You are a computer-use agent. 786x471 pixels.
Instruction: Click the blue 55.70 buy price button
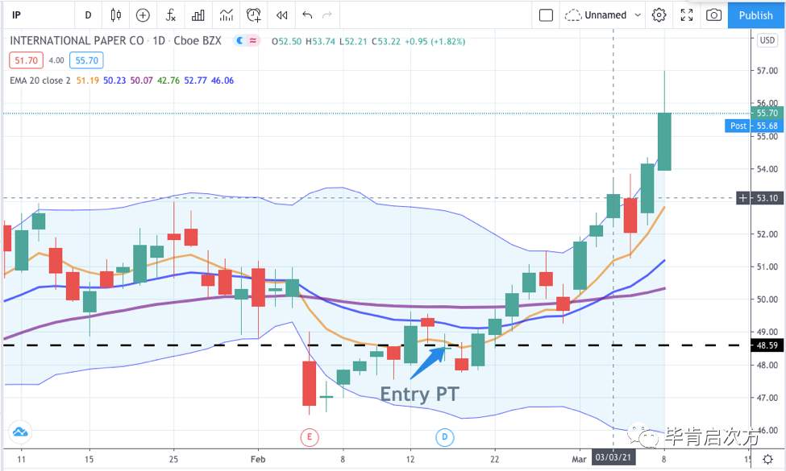[87, 60]
